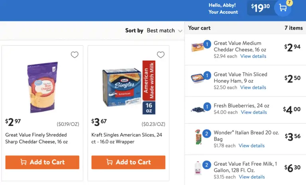Toggle the heart on Kraft Singles American Slices
Viewport: 306px width, 185px height.
161,55
